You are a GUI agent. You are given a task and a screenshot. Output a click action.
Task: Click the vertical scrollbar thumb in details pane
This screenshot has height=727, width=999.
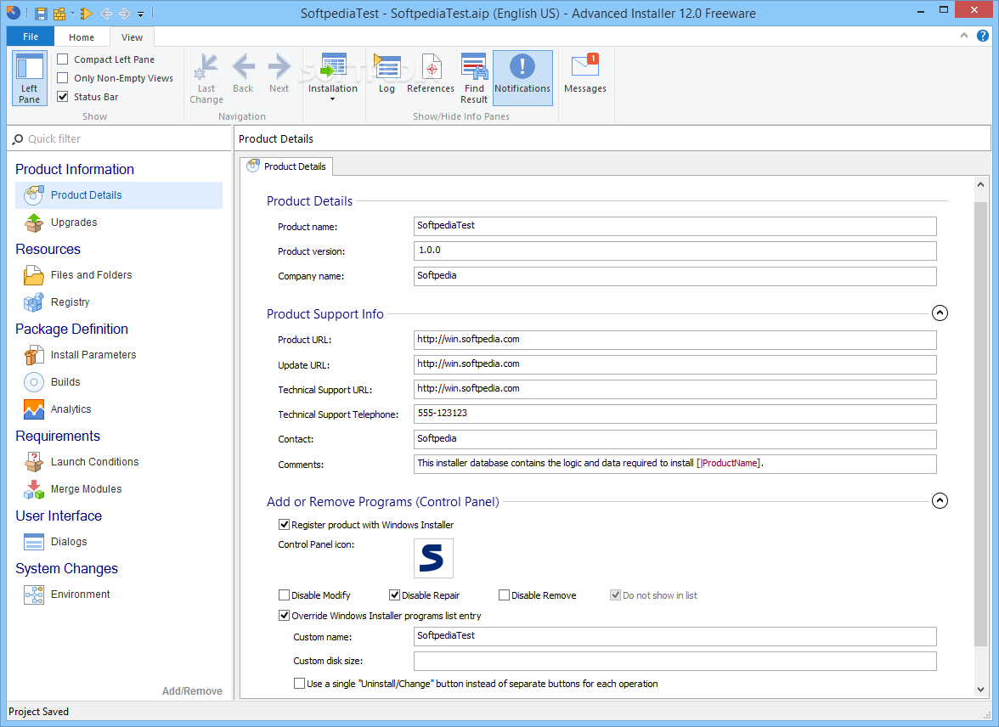(980, 424)
